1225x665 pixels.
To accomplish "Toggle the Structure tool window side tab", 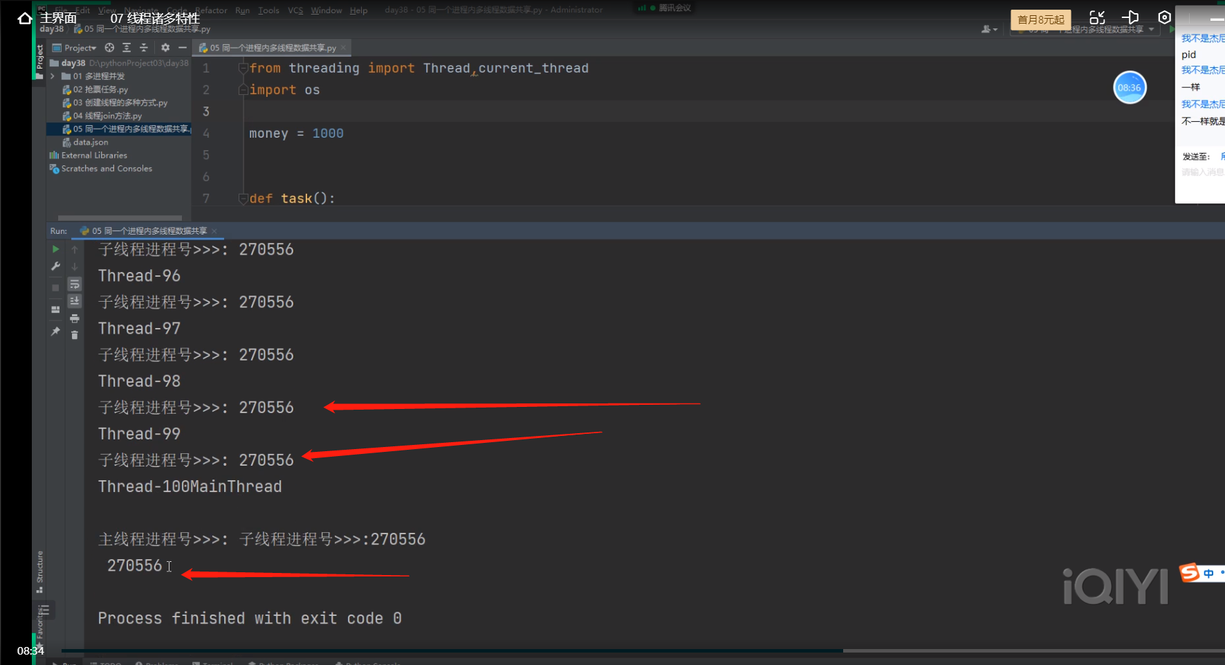I will [40, 572].
